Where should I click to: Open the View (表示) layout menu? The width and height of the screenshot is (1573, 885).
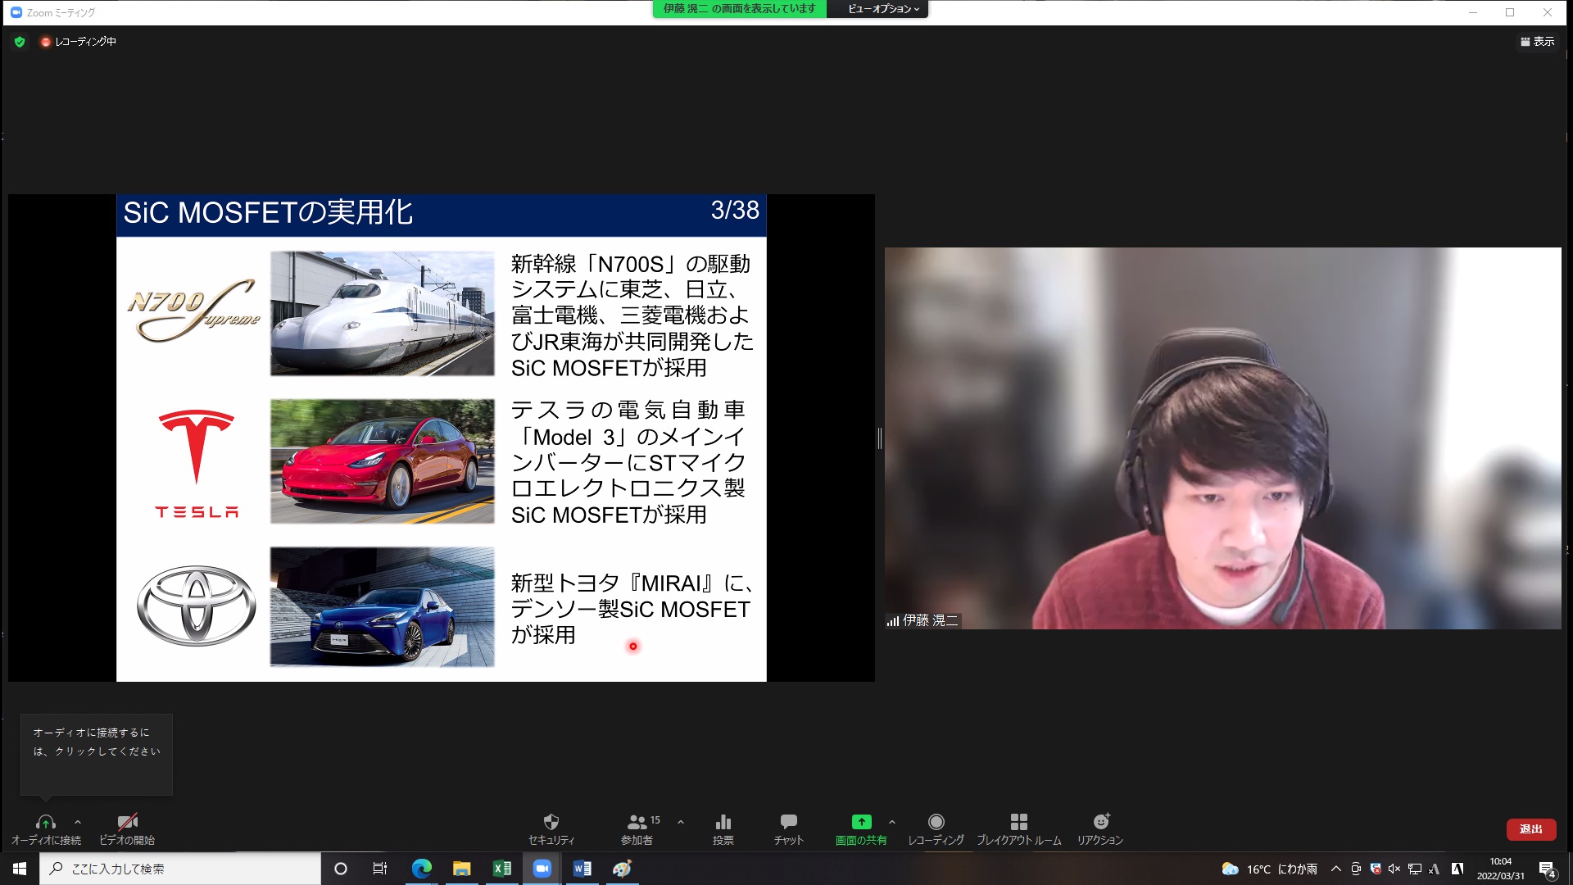[x=1538, y=42]
